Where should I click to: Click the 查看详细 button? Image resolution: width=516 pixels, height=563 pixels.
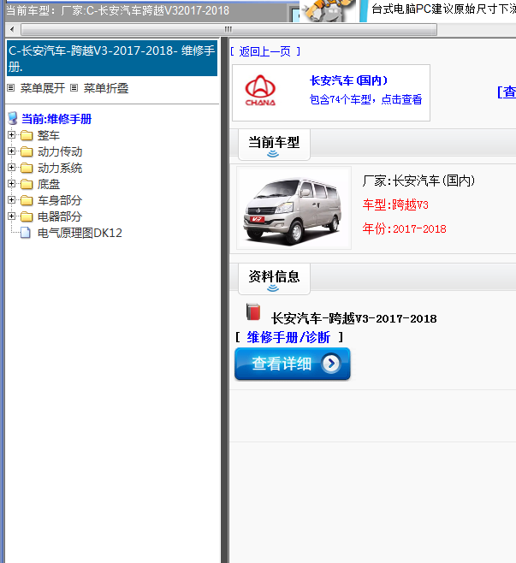(293, 364)
